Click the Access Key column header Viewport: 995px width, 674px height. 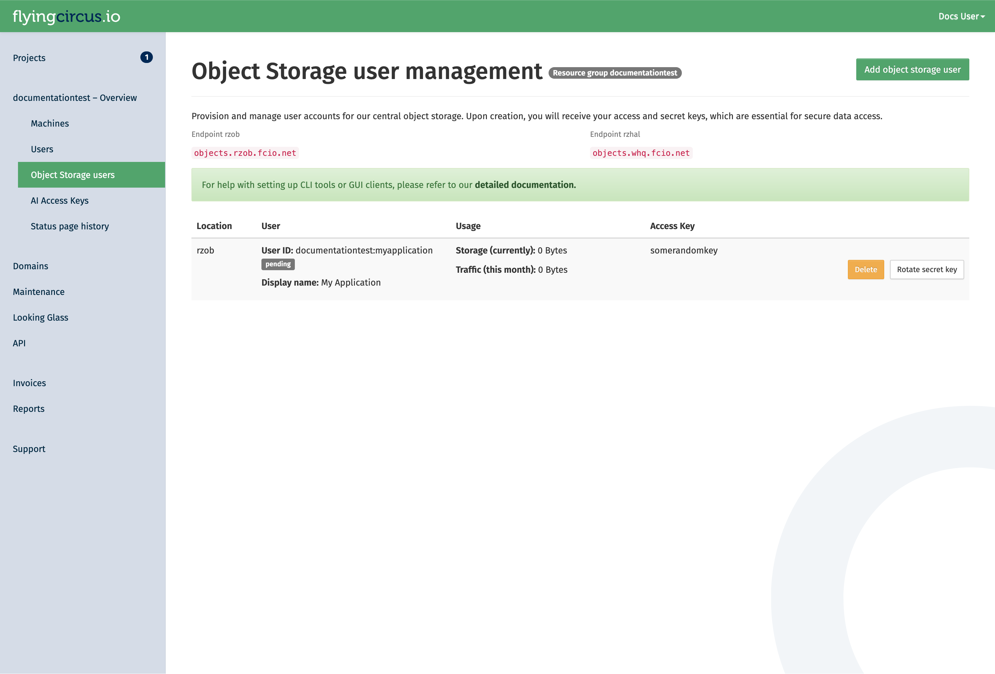(x=672, y=226)
